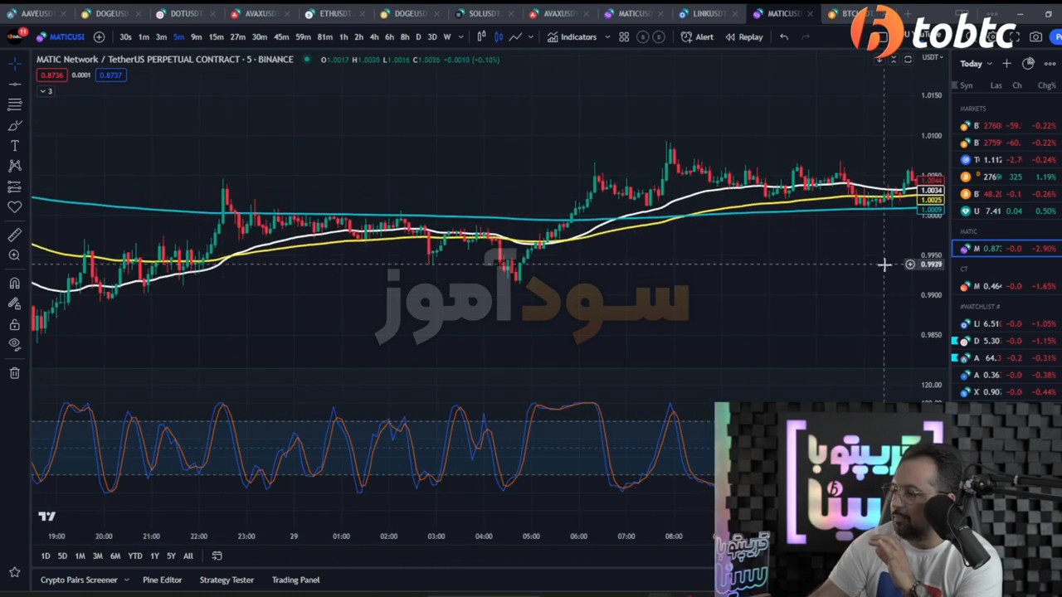This screenshot has width=1062, height=597.
Task: Collapse the indicator legend showing 3
Action: coord(46,91)
